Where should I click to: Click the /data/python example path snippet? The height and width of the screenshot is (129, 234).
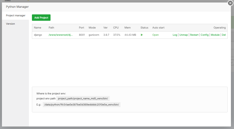pos(82,105)
